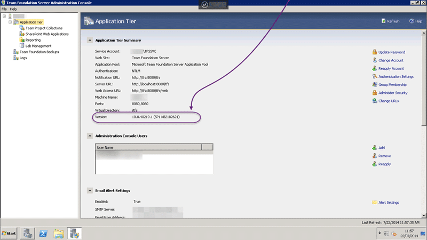
Task: Collapse the Application Tier Summary section
Action: [90, 41]
